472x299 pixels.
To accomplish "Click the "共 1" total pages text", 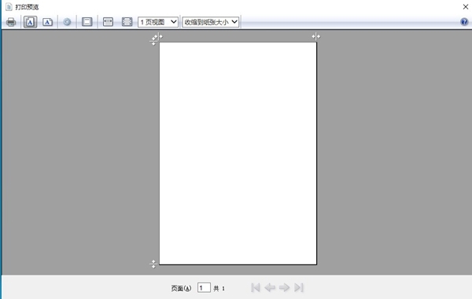I will pos(219,289).
